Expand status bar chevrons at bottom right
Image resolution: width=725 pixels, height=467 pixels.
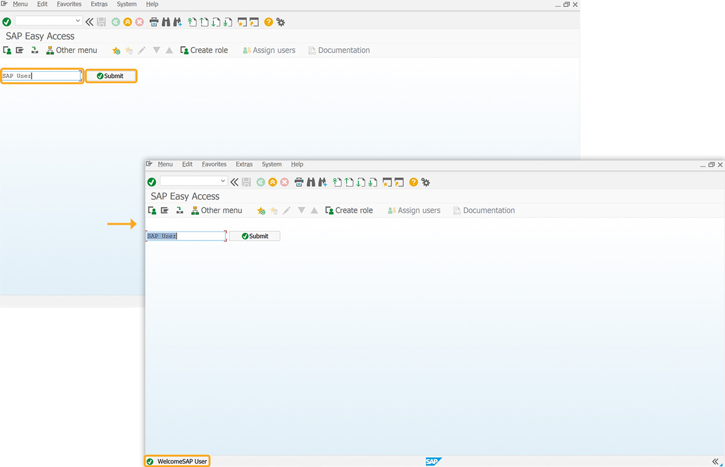[717, 462]
